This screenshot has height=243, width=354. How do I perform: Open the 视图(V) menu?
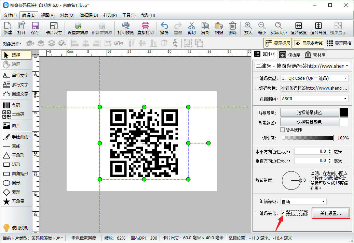pos(47,15)
